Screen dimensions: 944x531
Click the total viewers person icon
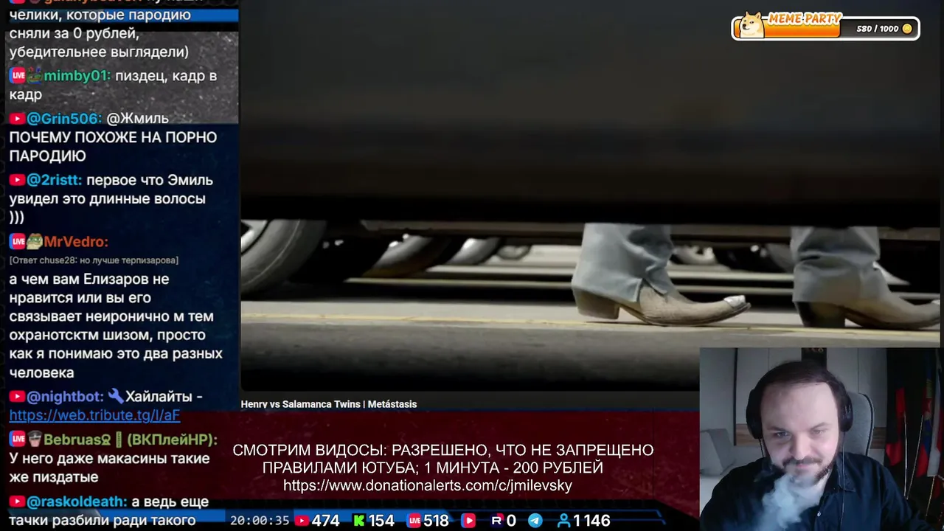[563, 521]
